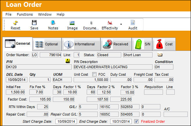The height and width of the screenshot is (126, 191).
Task: Click the Effectivity airplane icon
Action: click(110, 23)
